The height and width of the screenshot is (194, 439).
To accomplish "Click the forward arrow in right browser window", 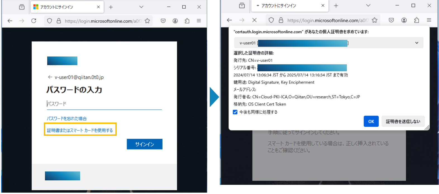I will [x=242, y=20].
